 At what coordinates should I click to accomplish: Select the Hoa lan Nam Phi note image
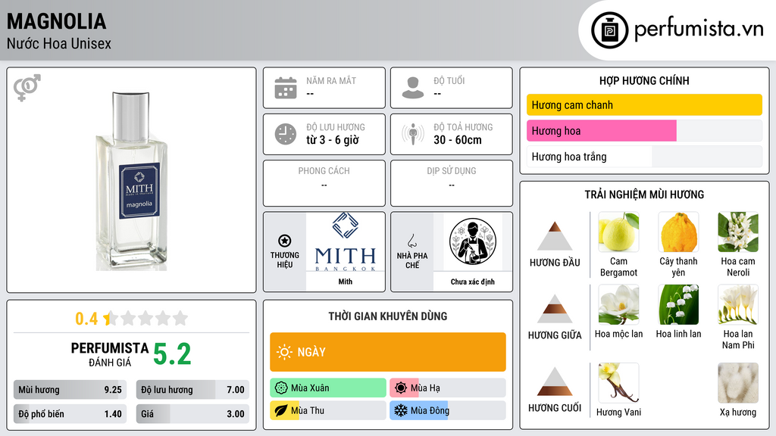738,304
